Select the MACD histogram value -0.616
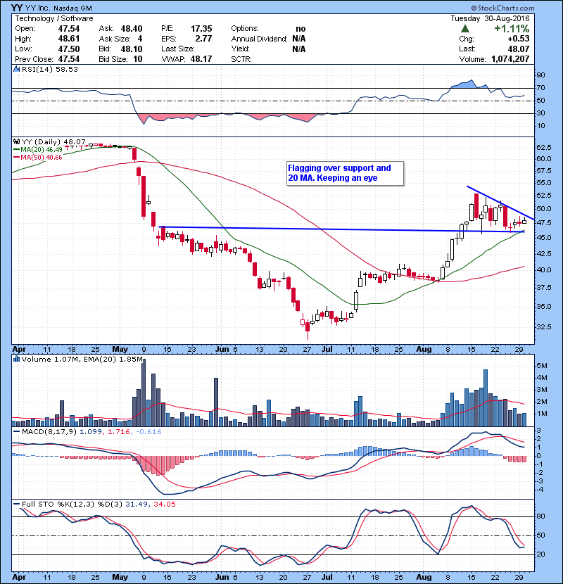 point(148,432)
